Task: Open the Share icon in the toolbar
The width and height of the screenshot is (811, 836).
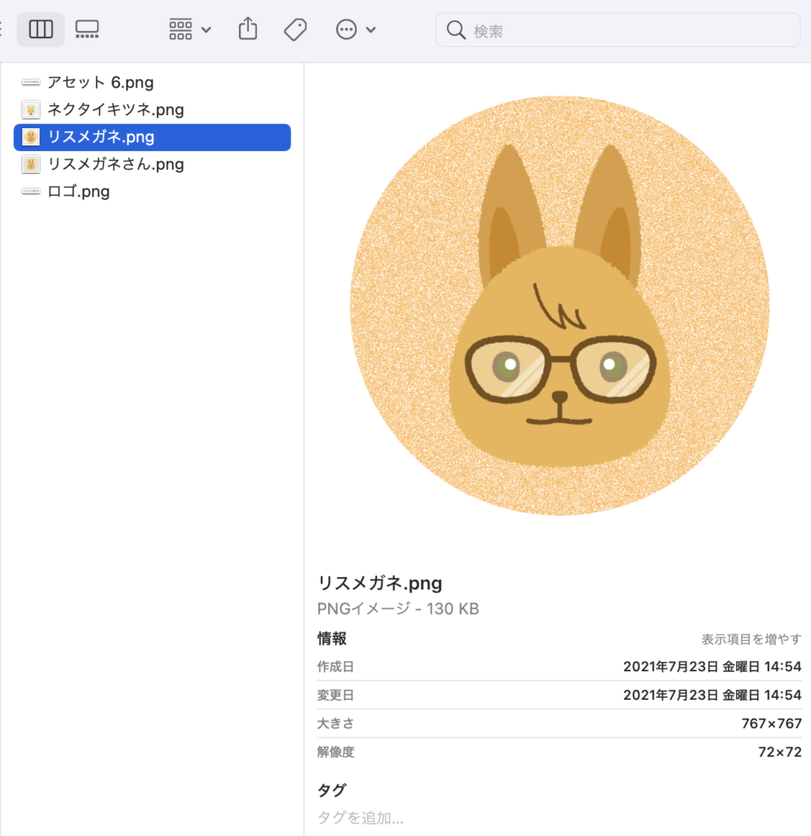Action: (x=247, y=29)
